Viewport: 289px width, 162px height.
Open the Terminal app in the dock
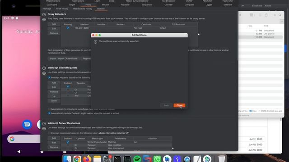click(x=117, y=159)
